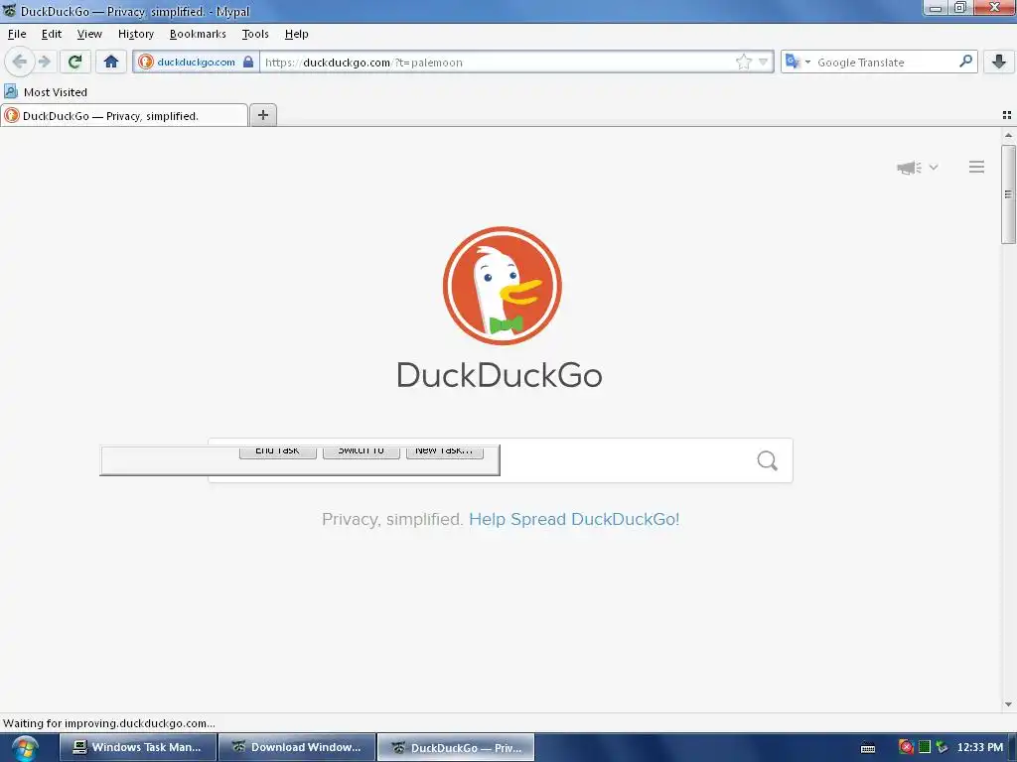Click the keyboard icon in system tray
Screen dimensions: 1017x762
tap(868, 748)
